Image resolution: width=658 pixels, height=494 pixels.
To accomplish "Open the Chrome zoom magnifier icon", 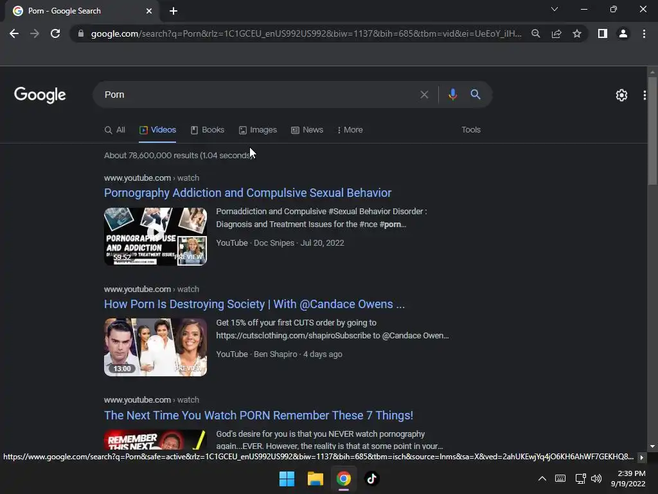I will 535,33.
